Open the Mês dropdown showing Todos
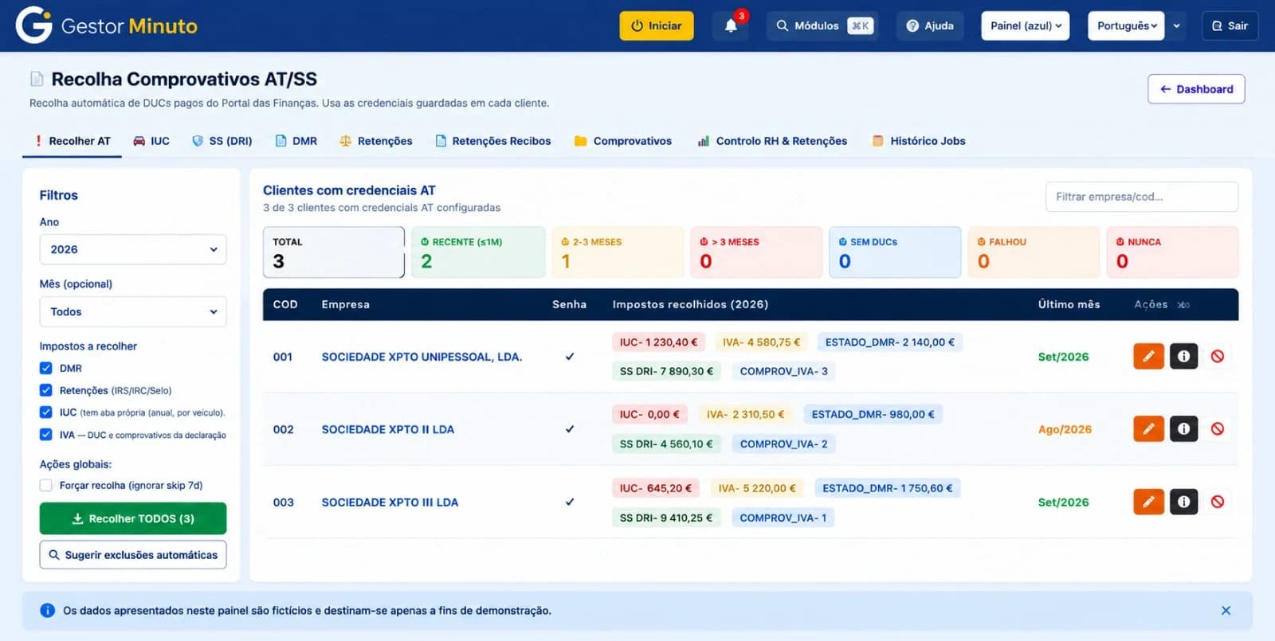Viewport: 1275px width, 641px height. tap(133, 311)
